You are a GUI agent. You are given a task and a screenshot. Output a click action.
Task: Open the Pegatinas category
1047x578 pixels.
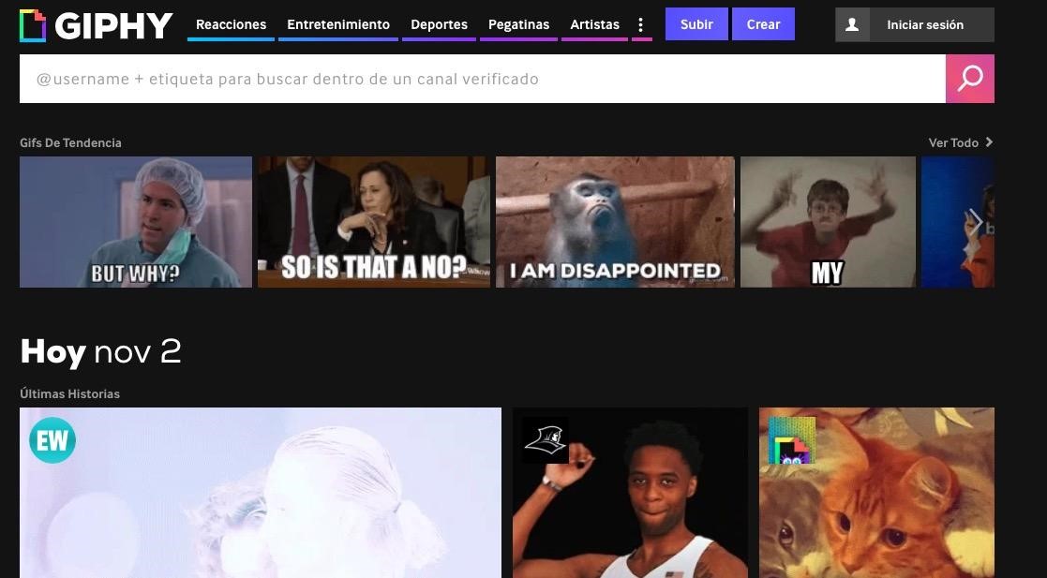point(519,24)
